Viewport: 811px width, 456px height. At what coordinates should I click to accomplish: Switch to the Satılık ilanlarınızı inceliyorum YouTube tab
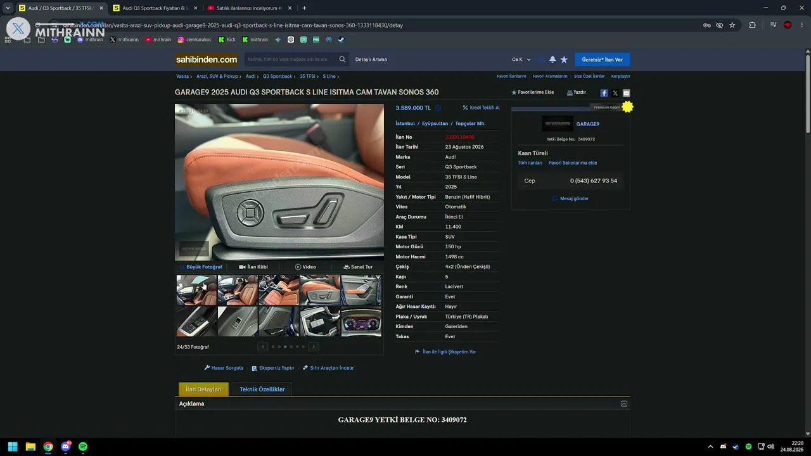pyautogui.click(x=249, y=8)
